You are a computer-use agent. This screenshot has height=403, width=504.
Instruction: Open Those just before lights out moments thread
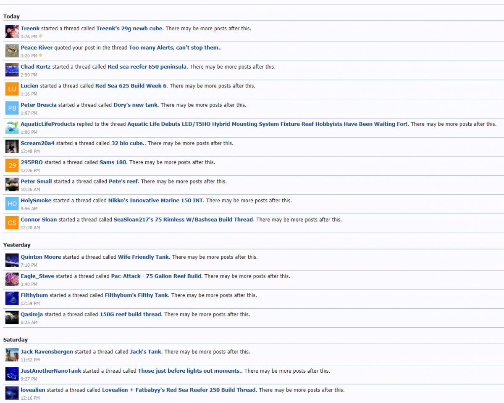pyautogui.click(x=189, y=371)
